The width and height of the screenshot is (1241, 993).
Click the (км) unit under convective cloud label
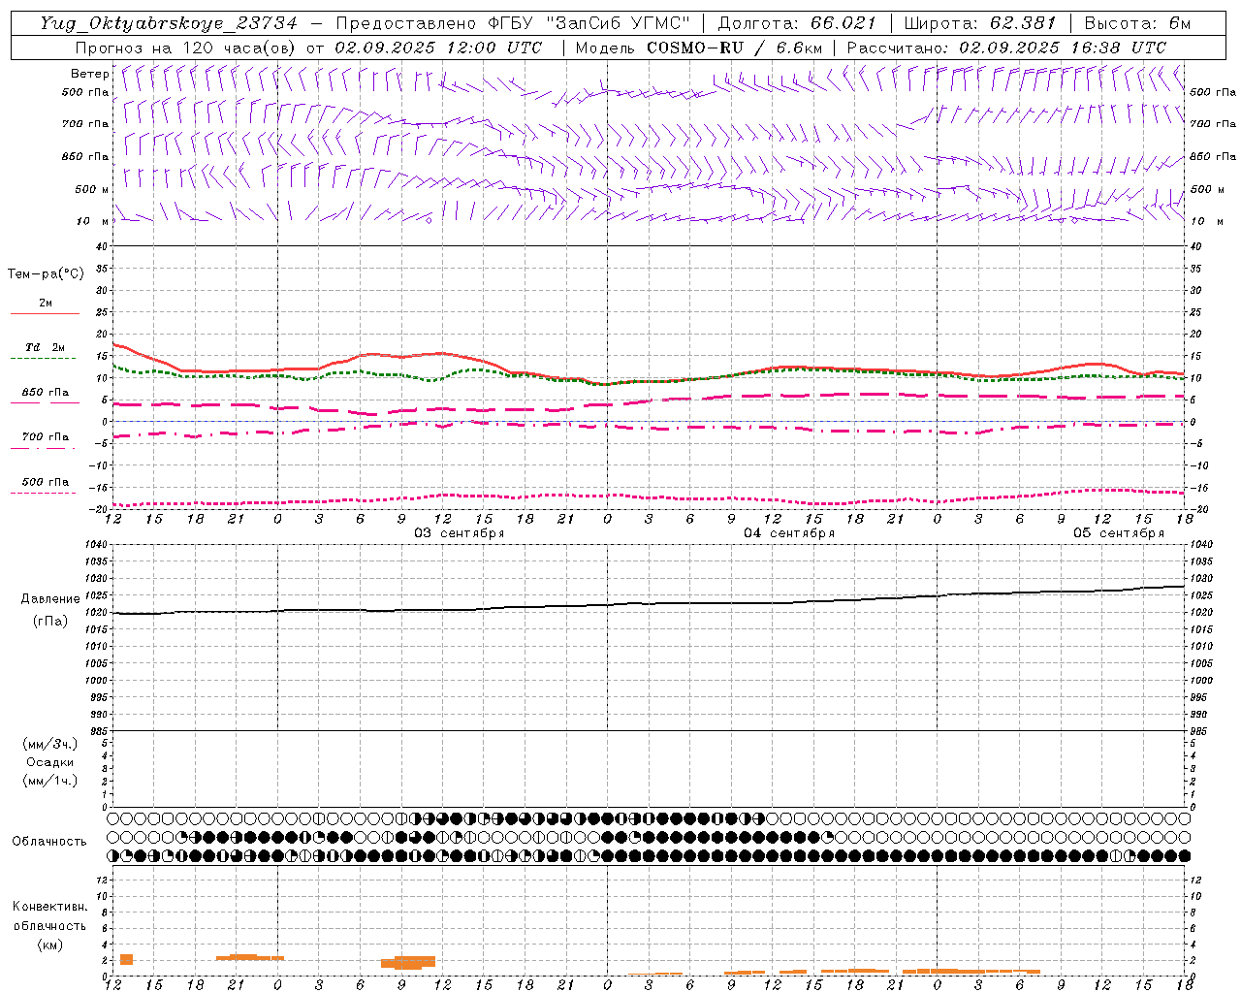tap(50, 945)
